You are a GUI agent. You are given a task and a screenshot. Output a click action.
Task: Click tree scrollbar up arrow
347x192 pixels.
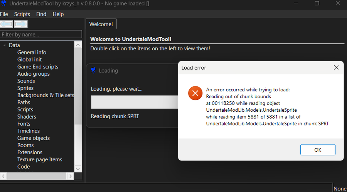pyautogui.click(x=78, y=45)
